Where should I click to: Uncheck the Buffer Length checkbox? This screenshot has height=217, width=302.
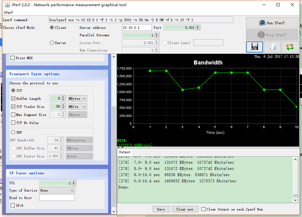point(13,98)
